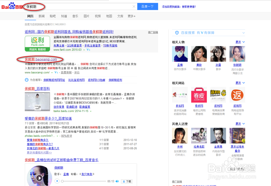Click the 卷皮网 site icon
Viewport: 271px width, 186px height.
pos(199,95)
